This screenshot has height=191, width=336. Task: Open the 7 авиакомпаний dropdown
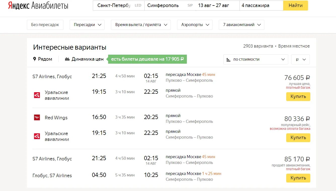(x=241, y=25)
